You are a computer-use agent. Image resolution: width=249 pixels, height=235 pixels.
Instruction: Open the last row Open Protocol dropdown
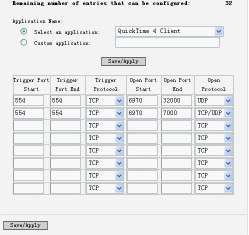tap(214, 188)
